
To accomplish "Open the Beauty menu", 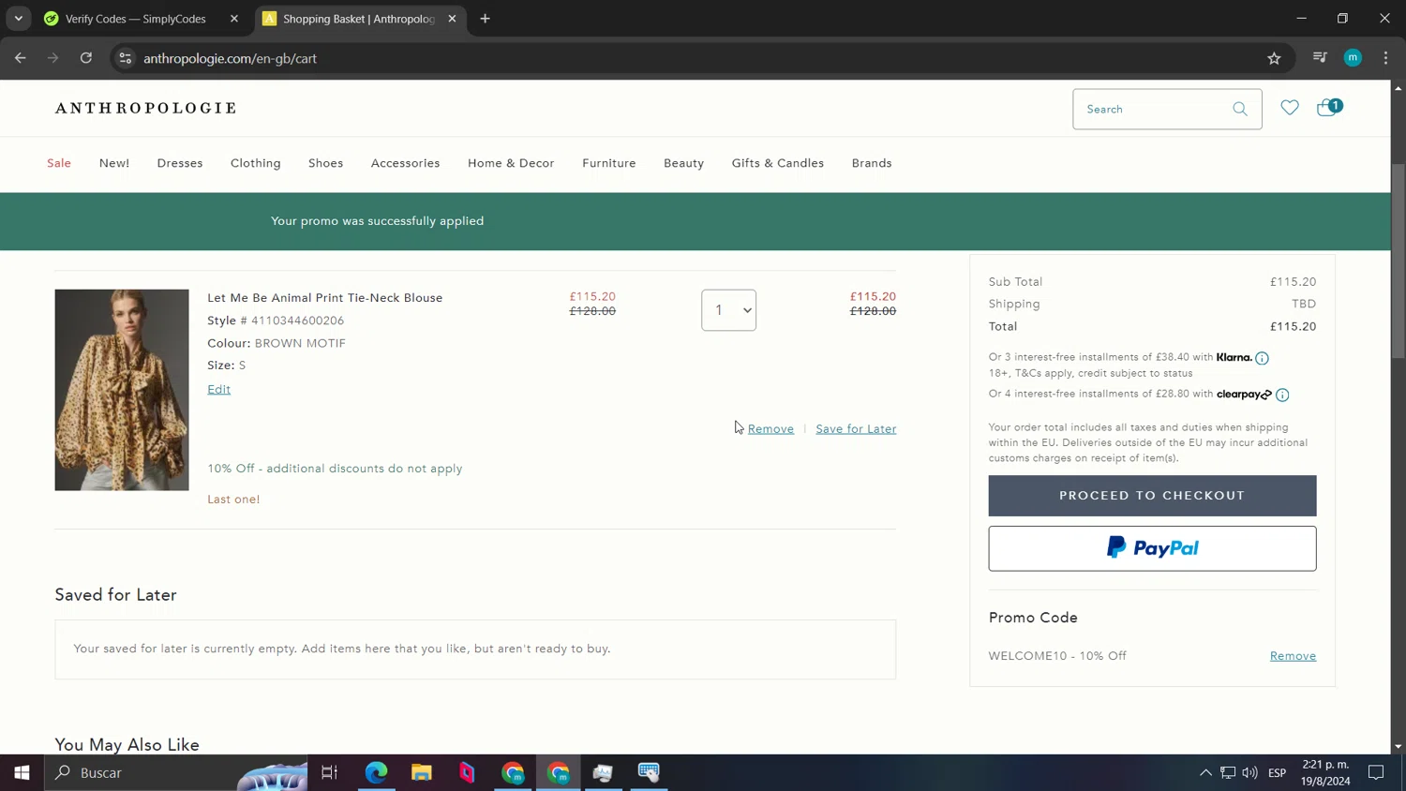I will (683, 163).
